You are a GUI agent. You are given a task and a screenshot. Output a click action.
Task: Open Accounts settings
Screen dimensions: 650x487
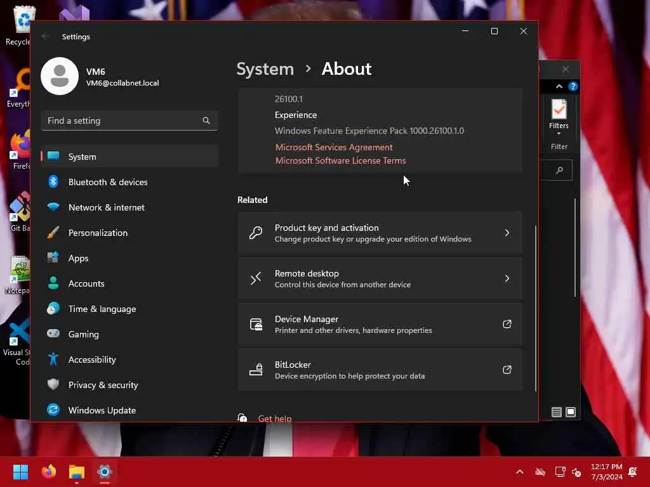[x=129, y=283]
